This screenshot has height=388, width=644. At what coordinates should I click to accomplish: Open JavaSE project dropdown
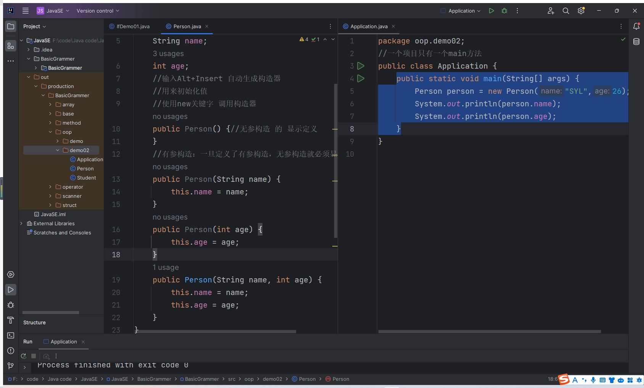coord(53,11)
